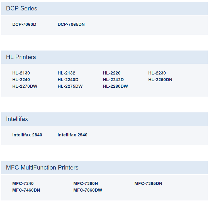Open the HL-2275DW printer link
Screen dimensions: 209x203
tap(70, 86)
